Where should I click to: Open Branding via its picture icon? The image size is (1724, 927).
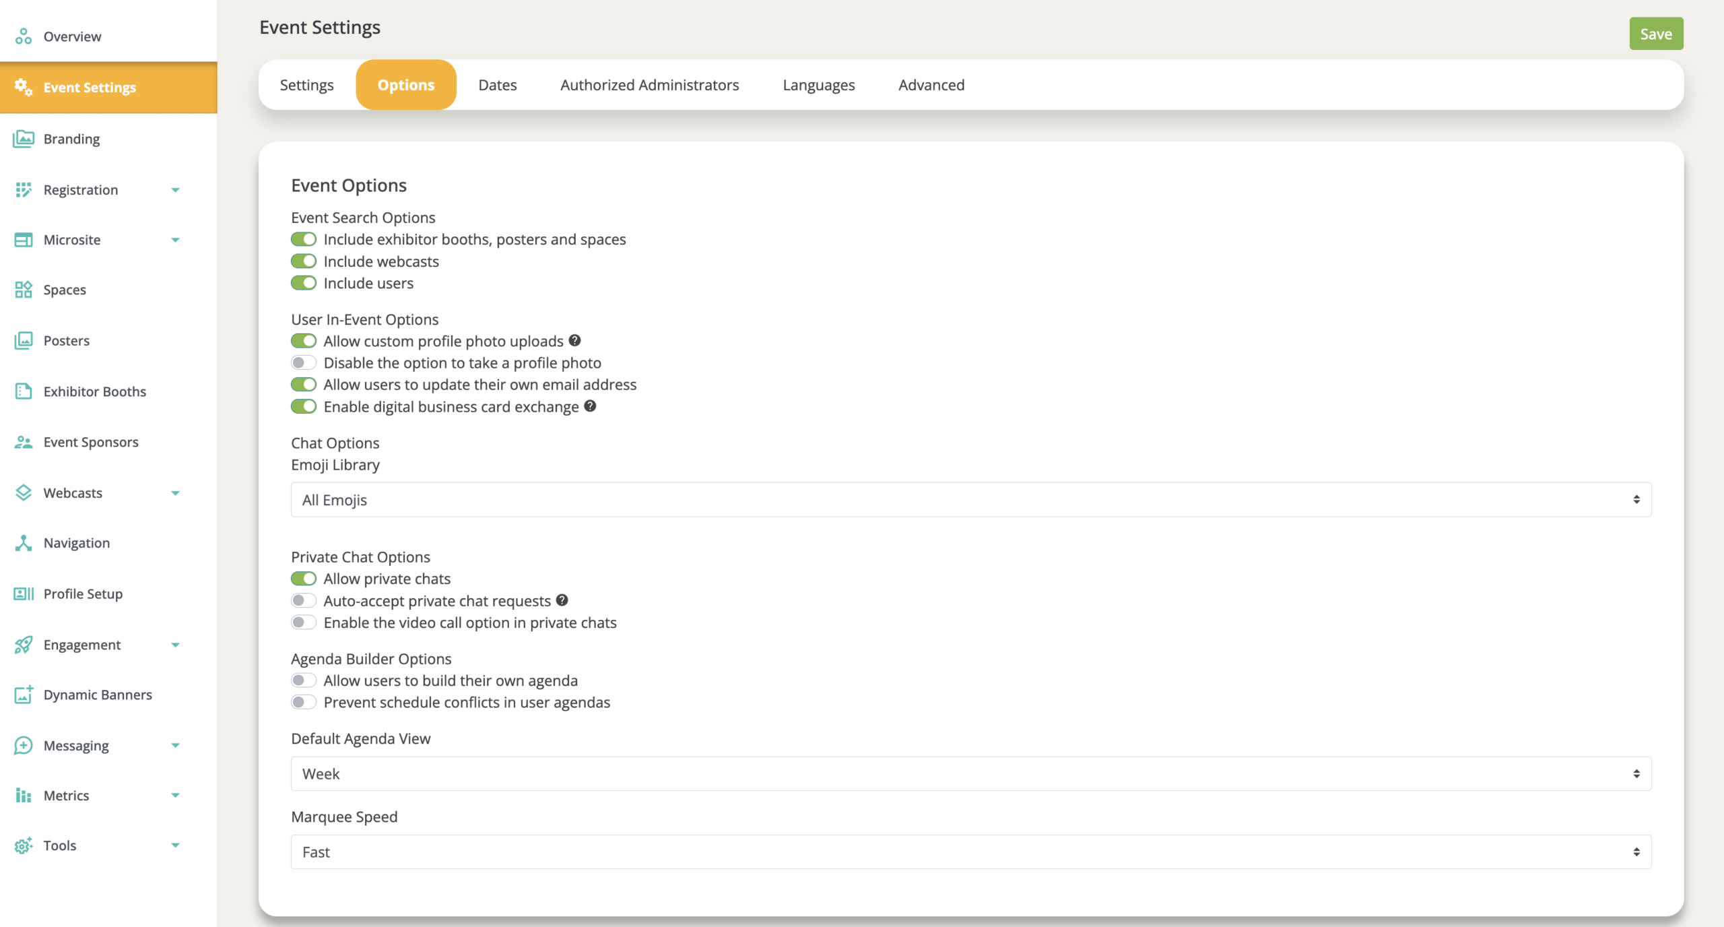(24, 139)
